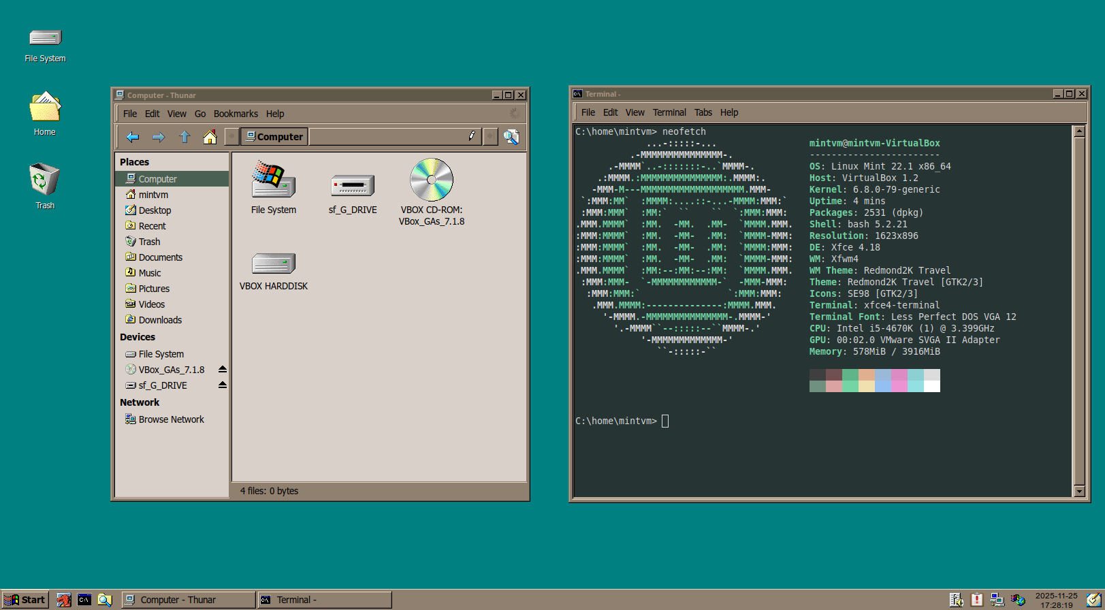This screenshot has width=1105, height=610.
Task: Switch to Terminal via taskbar button
Action: 324,600
